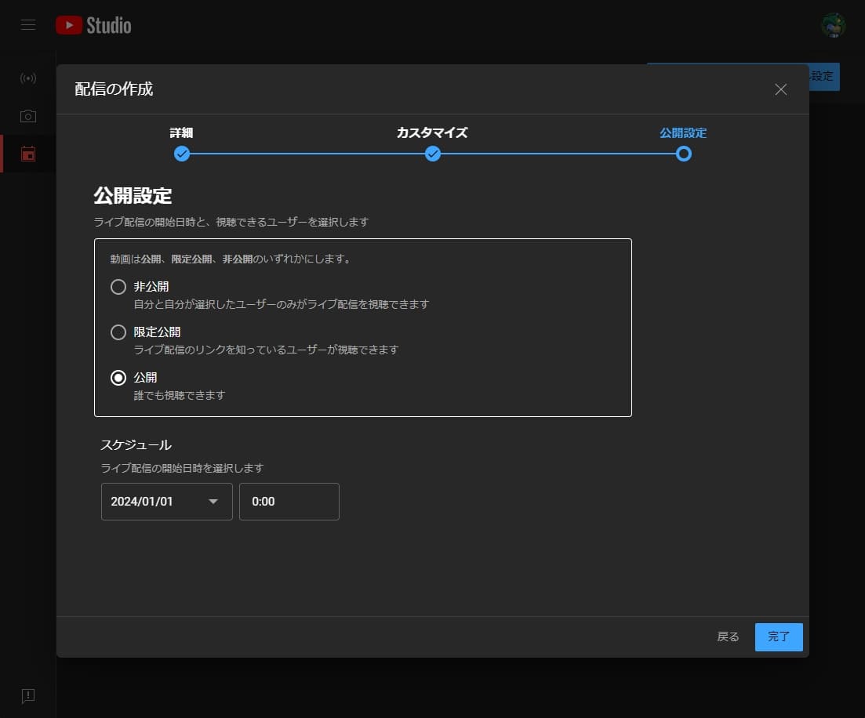Select the 公開 radio option
The height and width of the screenshot is (718, 865).
click(118, 378)
